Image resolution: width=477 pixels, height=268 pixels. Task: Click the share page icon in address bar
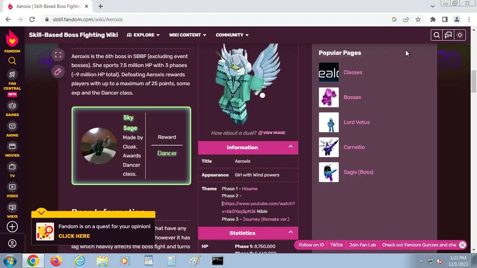[406, 19]
